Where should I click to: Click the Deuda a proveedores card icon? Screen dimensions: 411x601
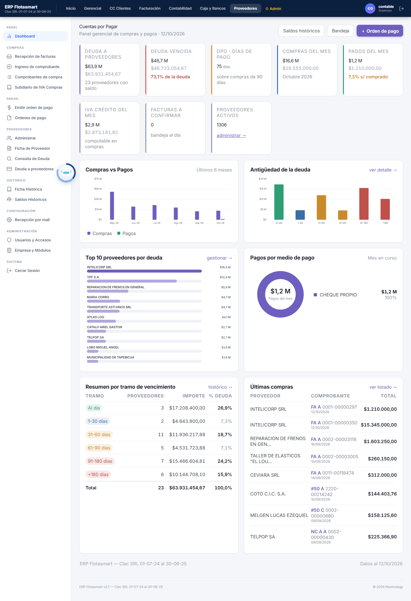click(9, 169)
